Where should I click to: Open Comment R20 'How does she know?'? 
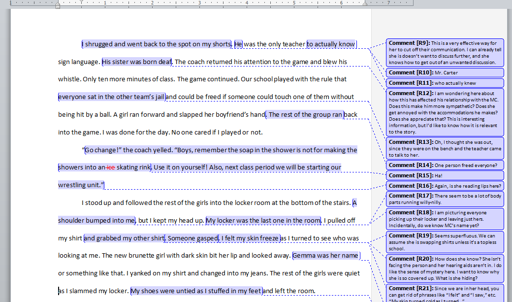tap(445, 268)
